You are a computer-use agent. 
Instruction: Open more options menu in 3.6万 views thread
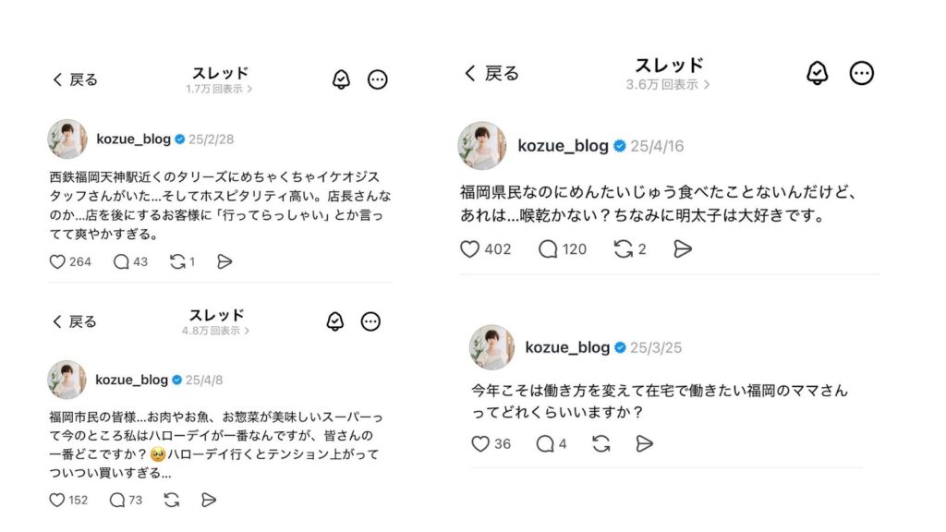[861, 73]
